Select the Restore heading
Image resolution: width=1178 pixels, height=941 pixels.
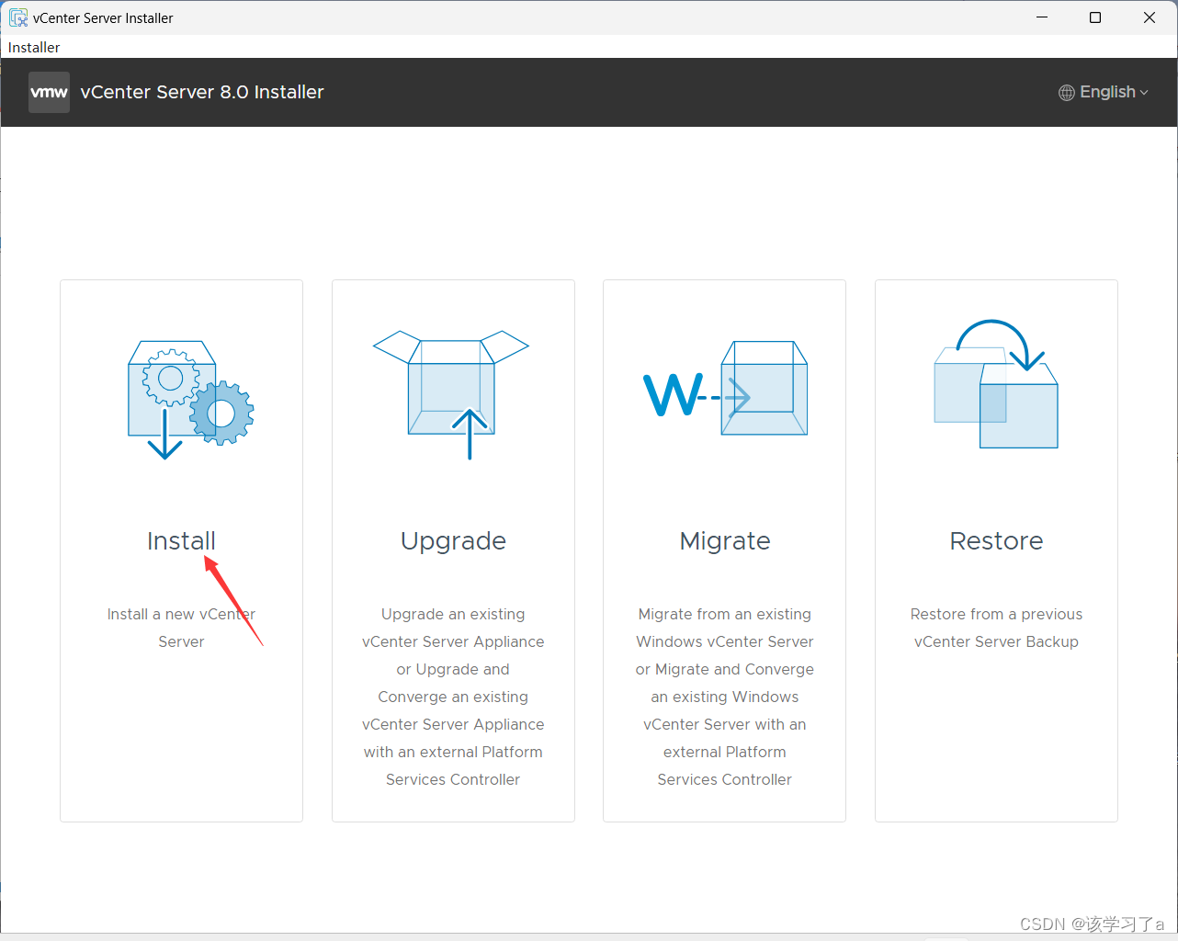[996, 540]
